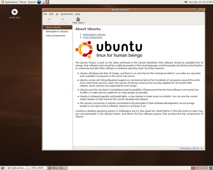Open window menu icon in title bar

pyautogui.click(x=44, y=10)
